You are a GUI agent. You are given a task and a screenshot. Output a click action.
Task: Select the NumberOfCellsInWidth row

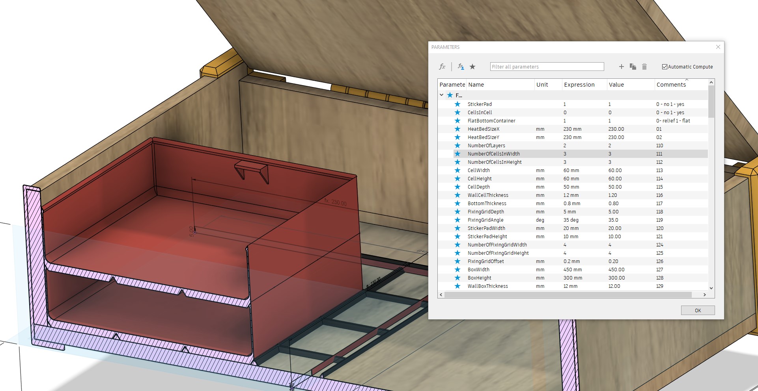(x=494, y=154)
